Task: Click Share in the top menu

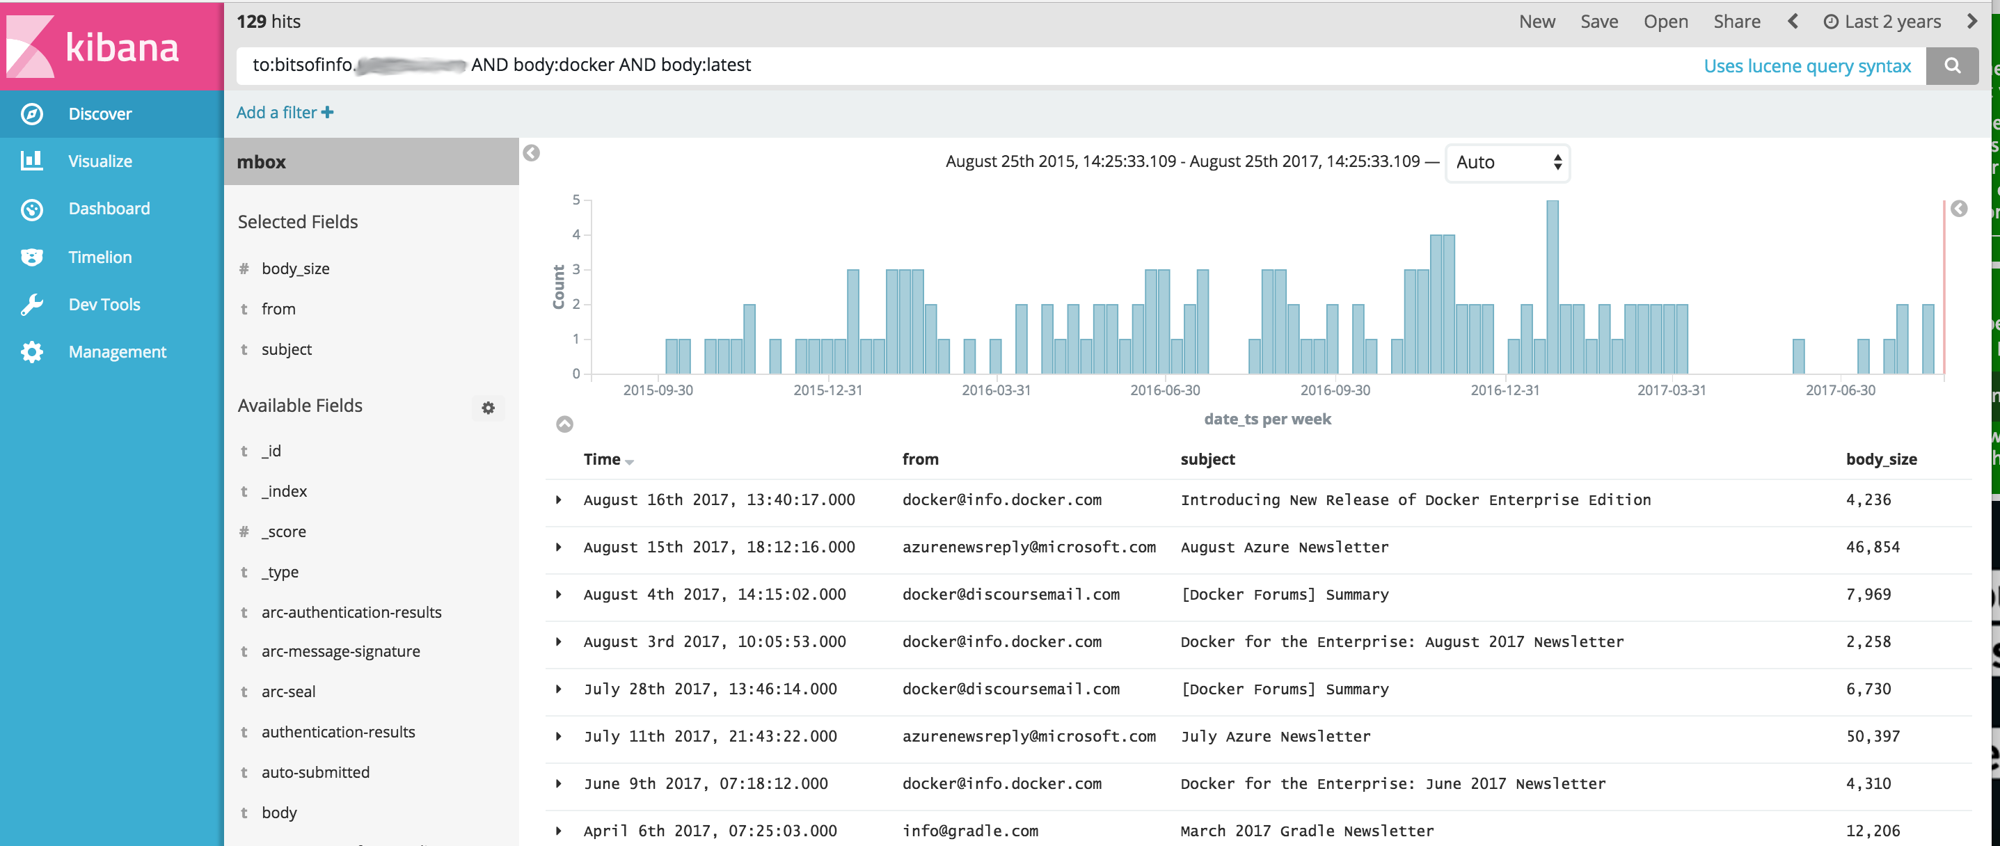Action: (1737, 22)
